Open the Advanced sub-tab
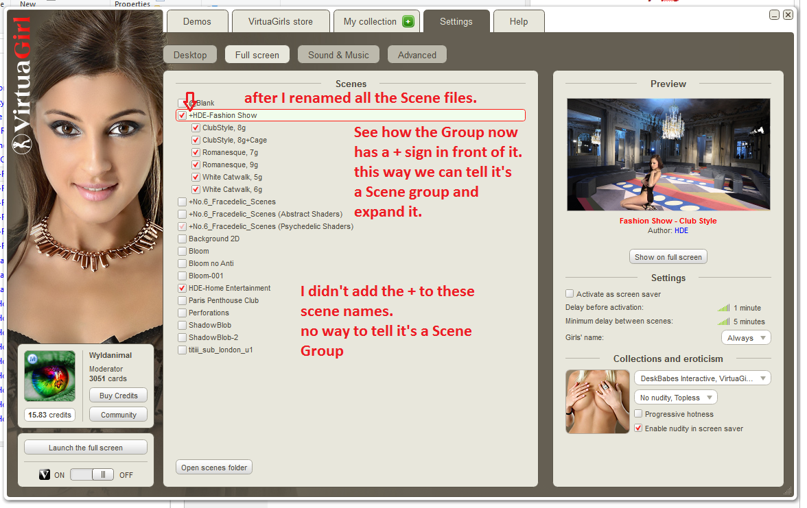 tap(417, 55)
